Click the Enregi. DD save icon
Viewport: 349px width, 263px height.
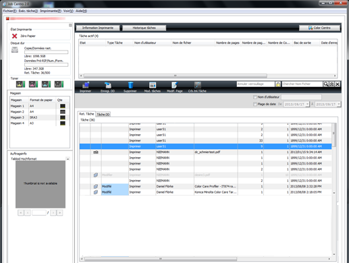108,85
